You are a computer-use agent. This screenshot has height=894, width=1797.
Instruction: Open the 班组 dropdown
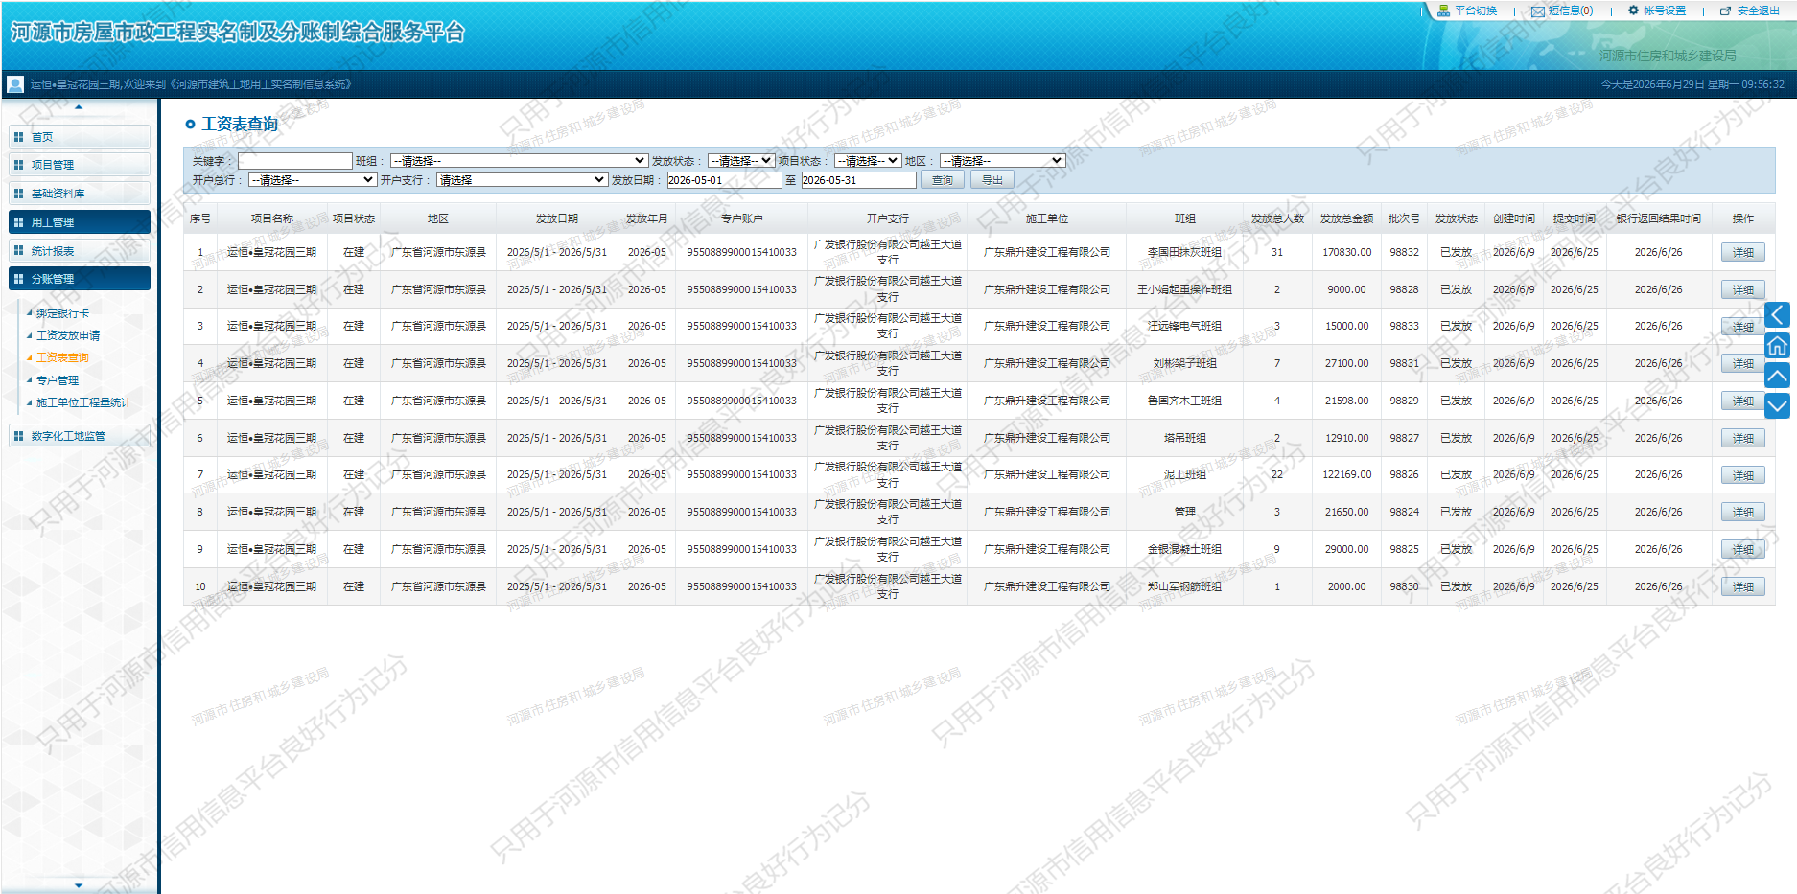tap(519, 161)
